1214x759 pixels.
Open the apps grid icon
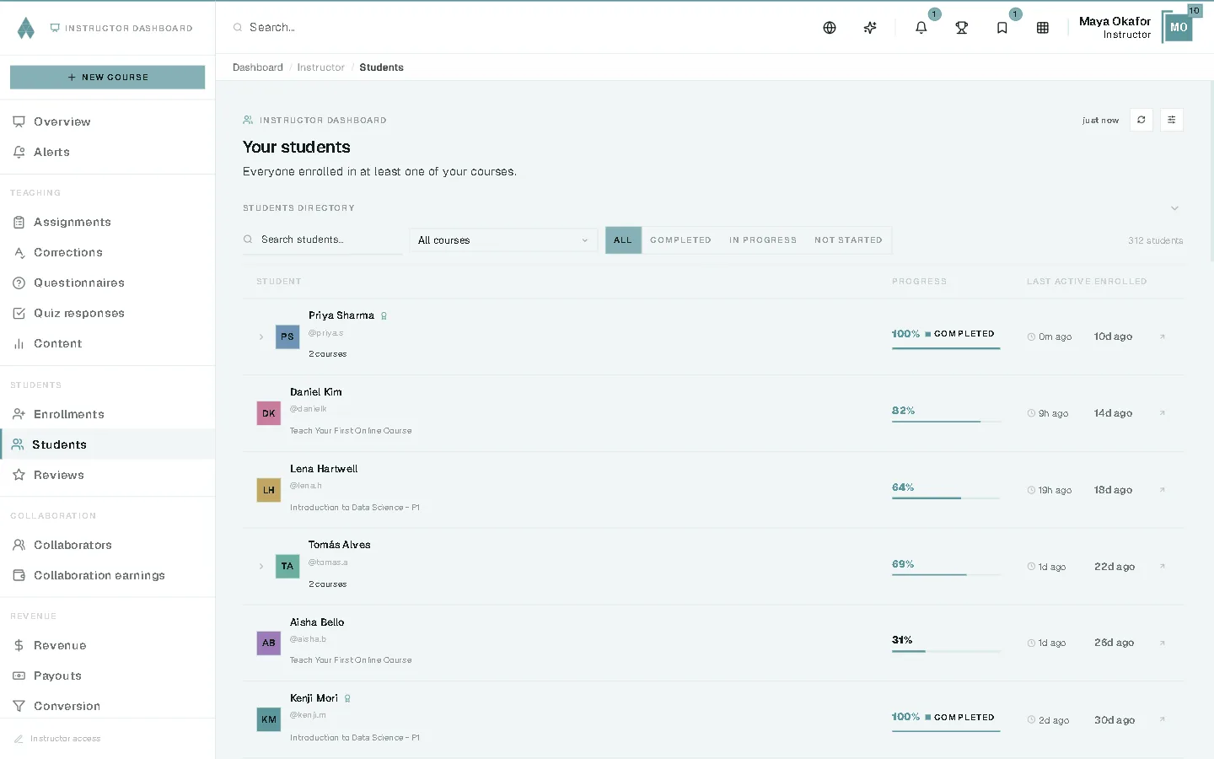pos(1043,28)
